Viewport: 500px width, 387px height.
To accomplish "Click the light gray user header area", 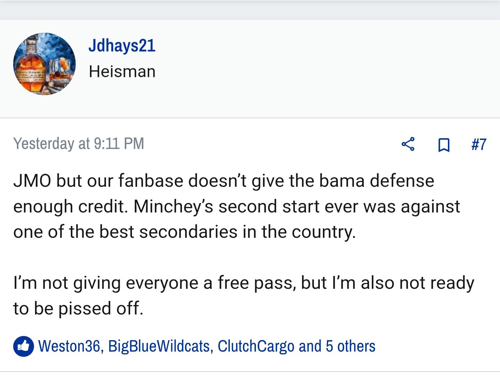I will click(250, 69).
